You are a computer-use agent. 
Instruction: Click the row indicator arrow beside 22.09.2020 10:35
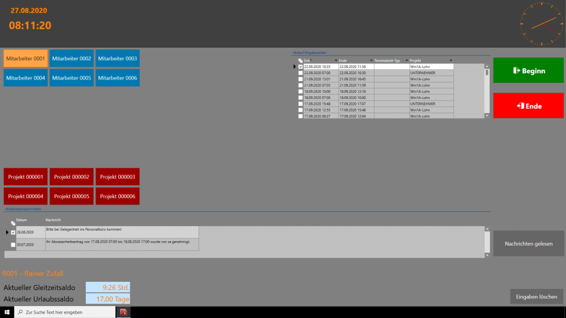(x=295, y=66)
